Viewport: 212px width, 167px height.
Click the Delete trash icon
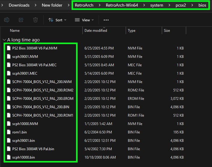35,20
